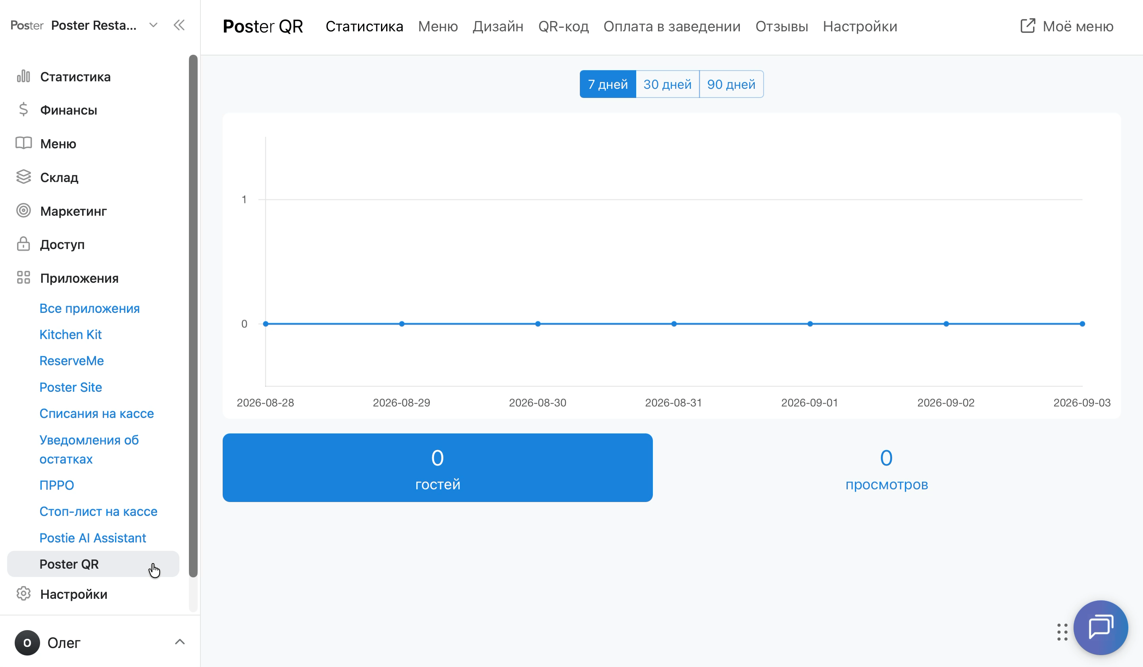Switch to the Отзывы tab

click(x=781, y=26)
